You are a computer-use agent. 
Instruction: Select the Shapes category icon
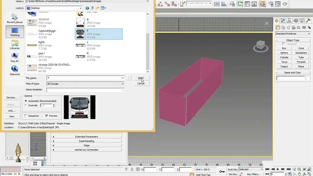click(x=283, y=27)
